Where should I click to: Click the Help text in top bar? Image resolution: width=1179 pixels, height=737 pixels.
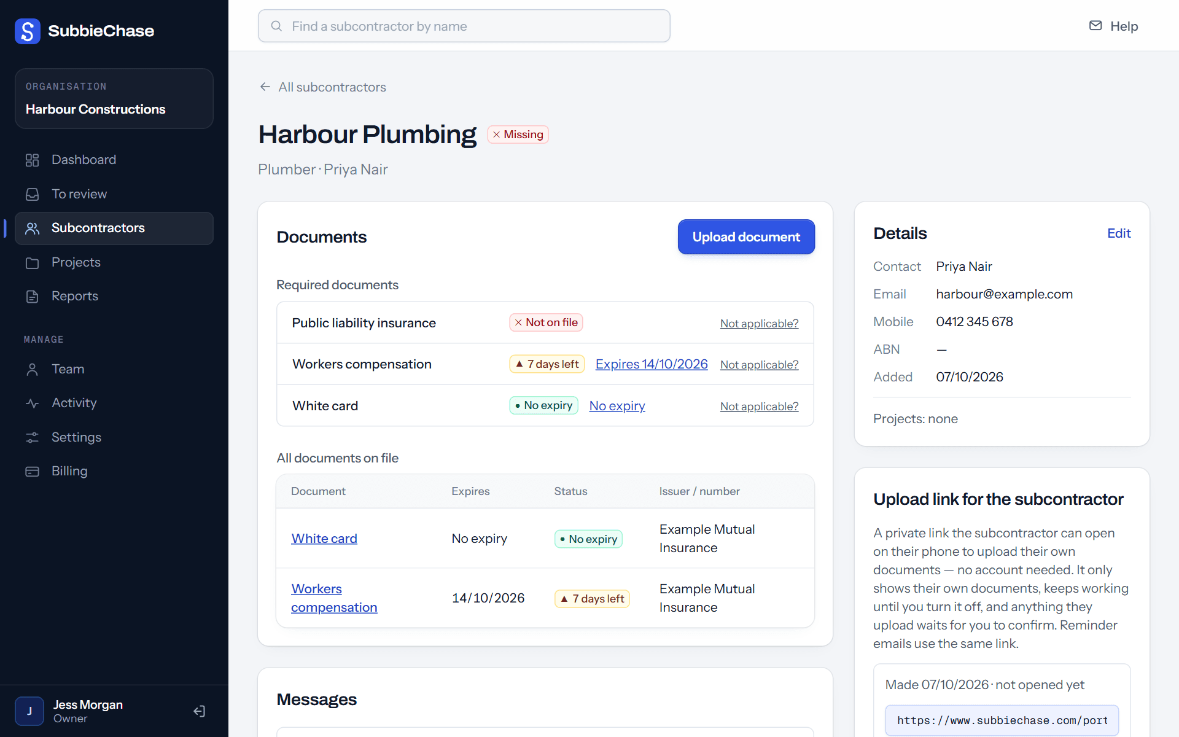[1124, 26]
